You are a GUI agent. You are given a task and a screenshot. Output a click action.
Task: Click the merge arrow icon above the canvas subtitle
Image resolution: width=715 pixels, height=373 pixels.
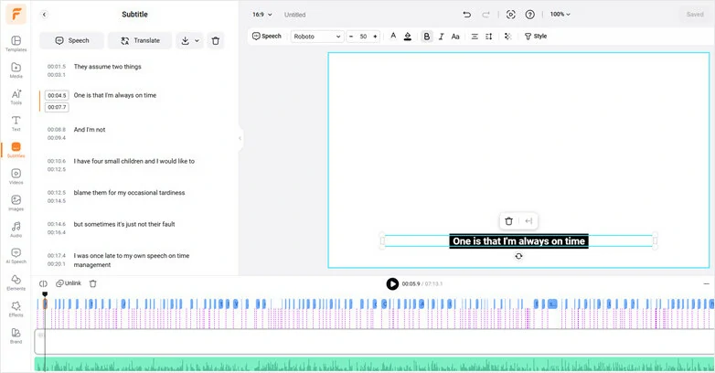[528, 221]
